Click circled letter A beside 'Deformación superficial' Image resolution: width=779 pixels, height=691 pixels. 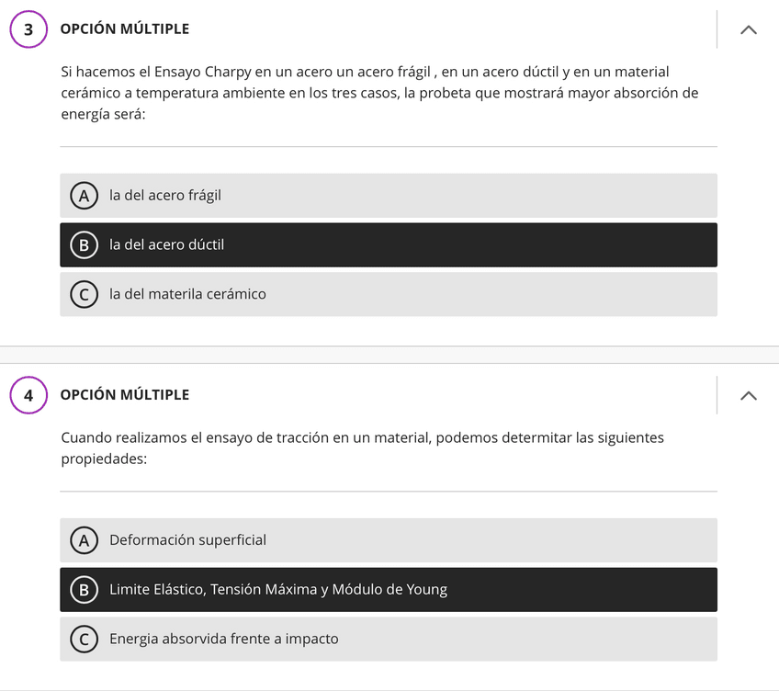tap(84, 540)
